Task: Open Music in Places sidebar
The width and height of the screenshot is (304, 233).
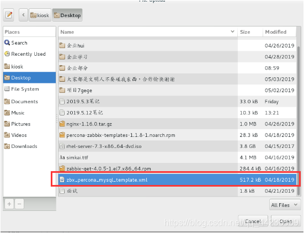Action: pos(29,113)
